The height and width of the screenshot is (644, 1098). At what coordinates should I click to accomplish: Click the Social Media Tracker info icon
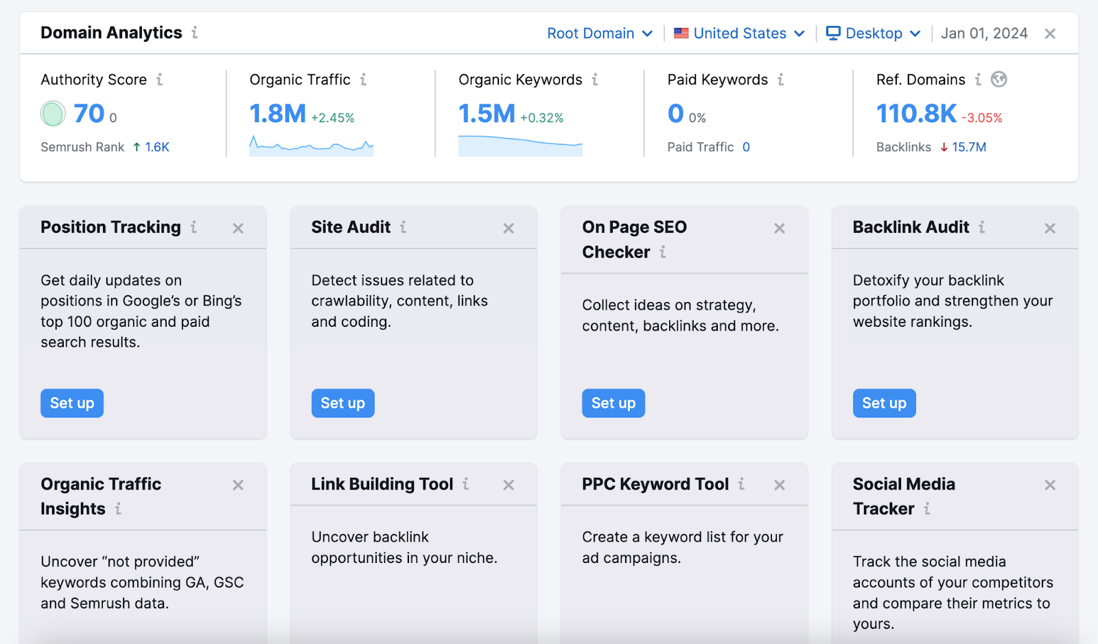click(928, 509)
